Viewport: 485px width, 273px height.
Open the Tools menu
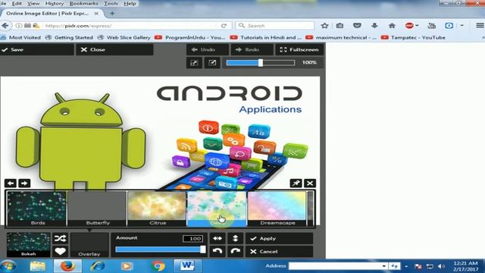[x=111, y=3]
